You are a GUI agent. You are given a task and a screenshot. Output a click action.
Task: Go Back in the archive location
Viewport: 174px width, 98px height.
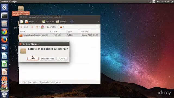[25, 27]
